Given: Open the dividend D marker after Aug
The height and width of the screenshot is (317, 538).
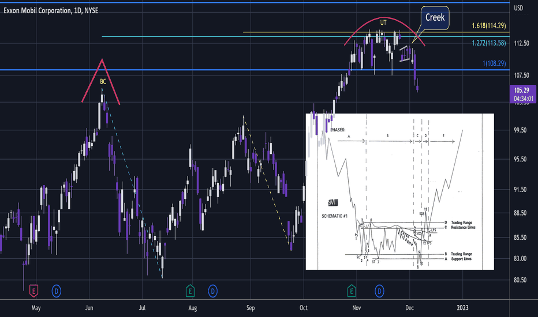Looking at the screenshot, I should pos(213,291).
